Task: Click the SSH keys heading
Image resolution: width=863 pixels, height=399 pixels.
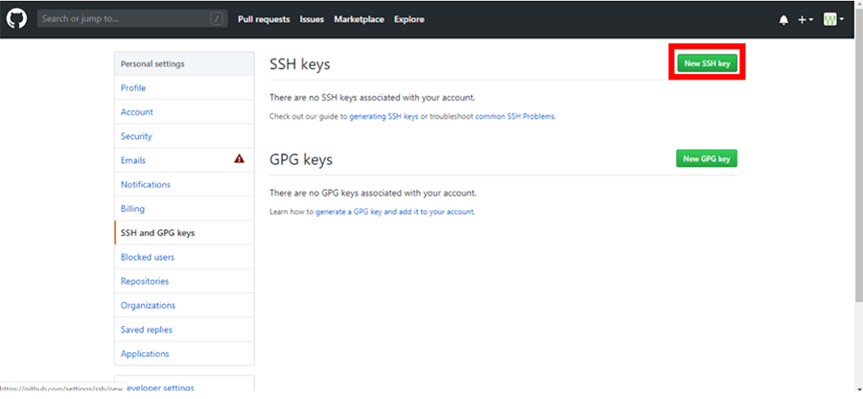Action: pyautogui.click(x=300, y=64)
